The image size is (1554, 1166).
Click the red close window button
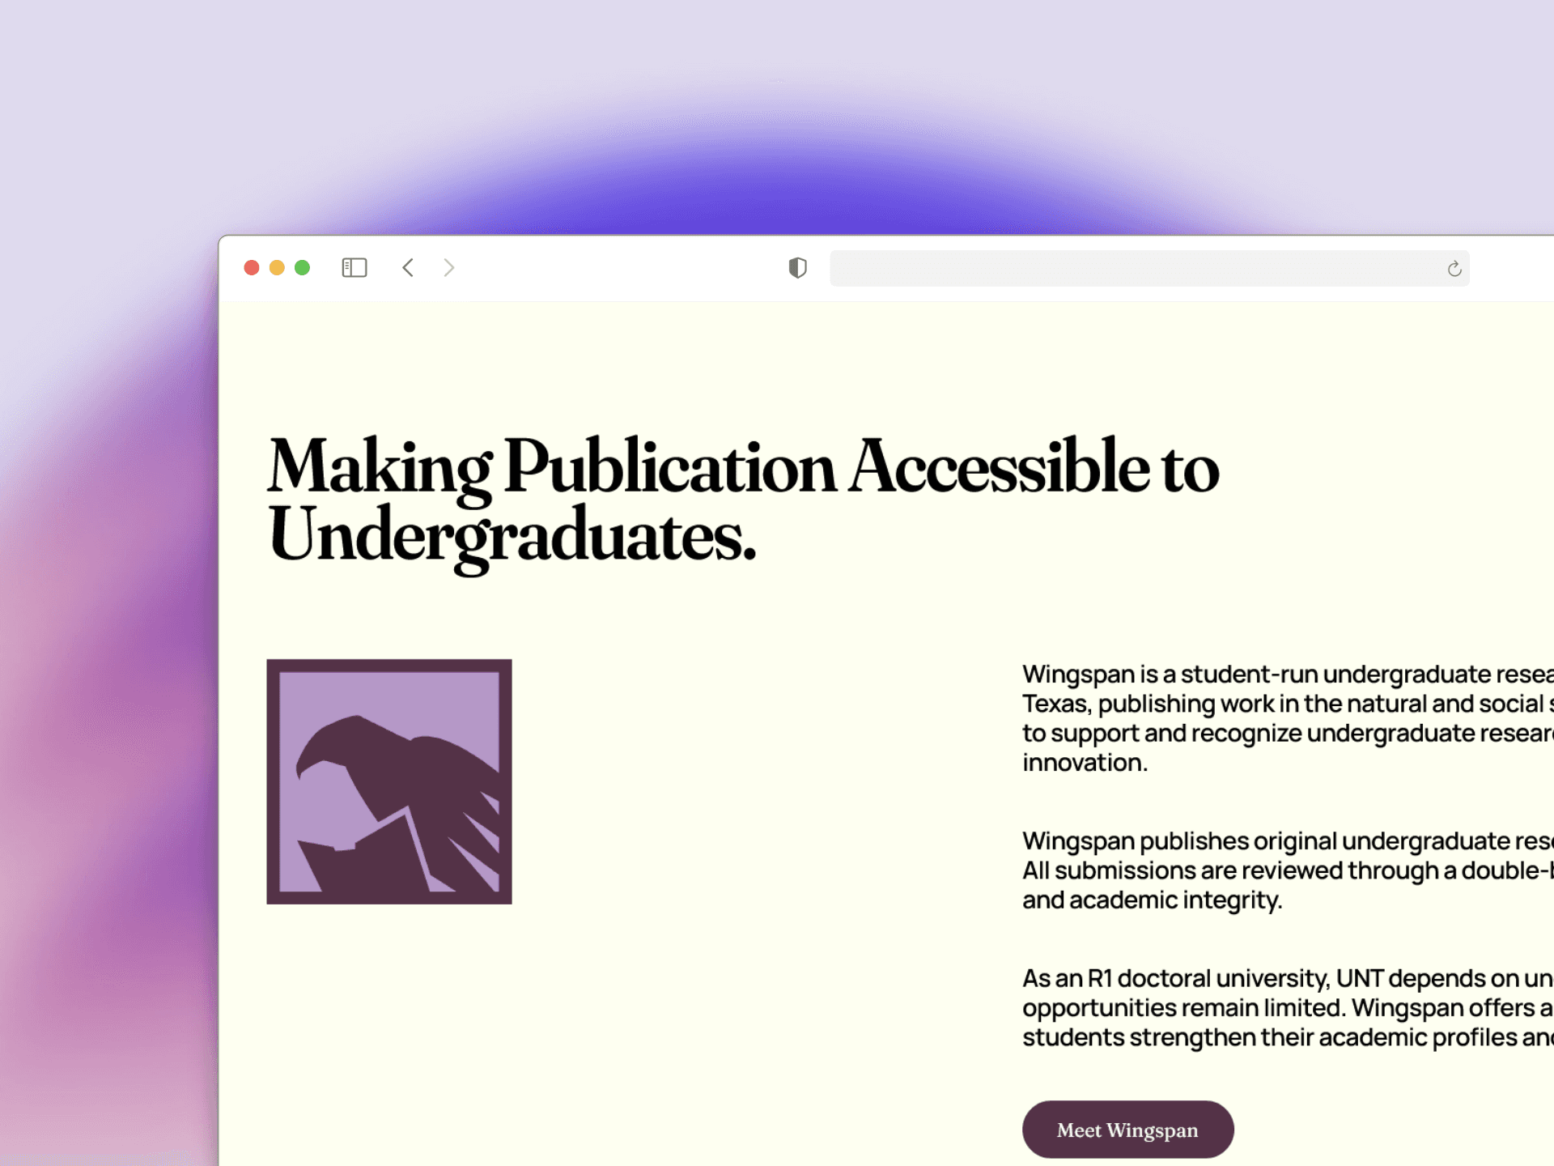[252, 268]
